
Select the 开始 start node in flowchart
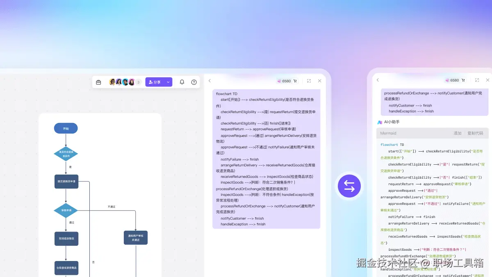[x=66, y=128]
